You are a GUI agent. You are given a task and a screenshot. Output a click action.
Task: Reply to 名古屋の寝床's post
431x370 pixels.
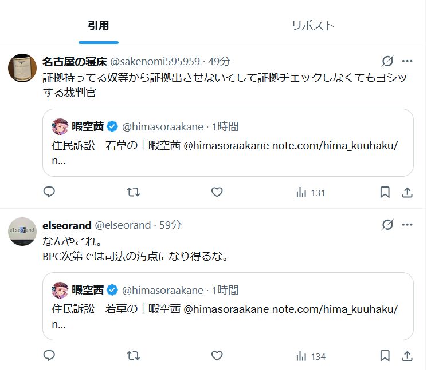(49, 192)
